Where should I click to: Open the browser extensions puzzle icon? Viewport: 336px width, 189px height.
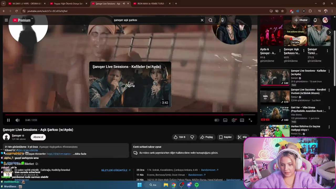[310, 11]
